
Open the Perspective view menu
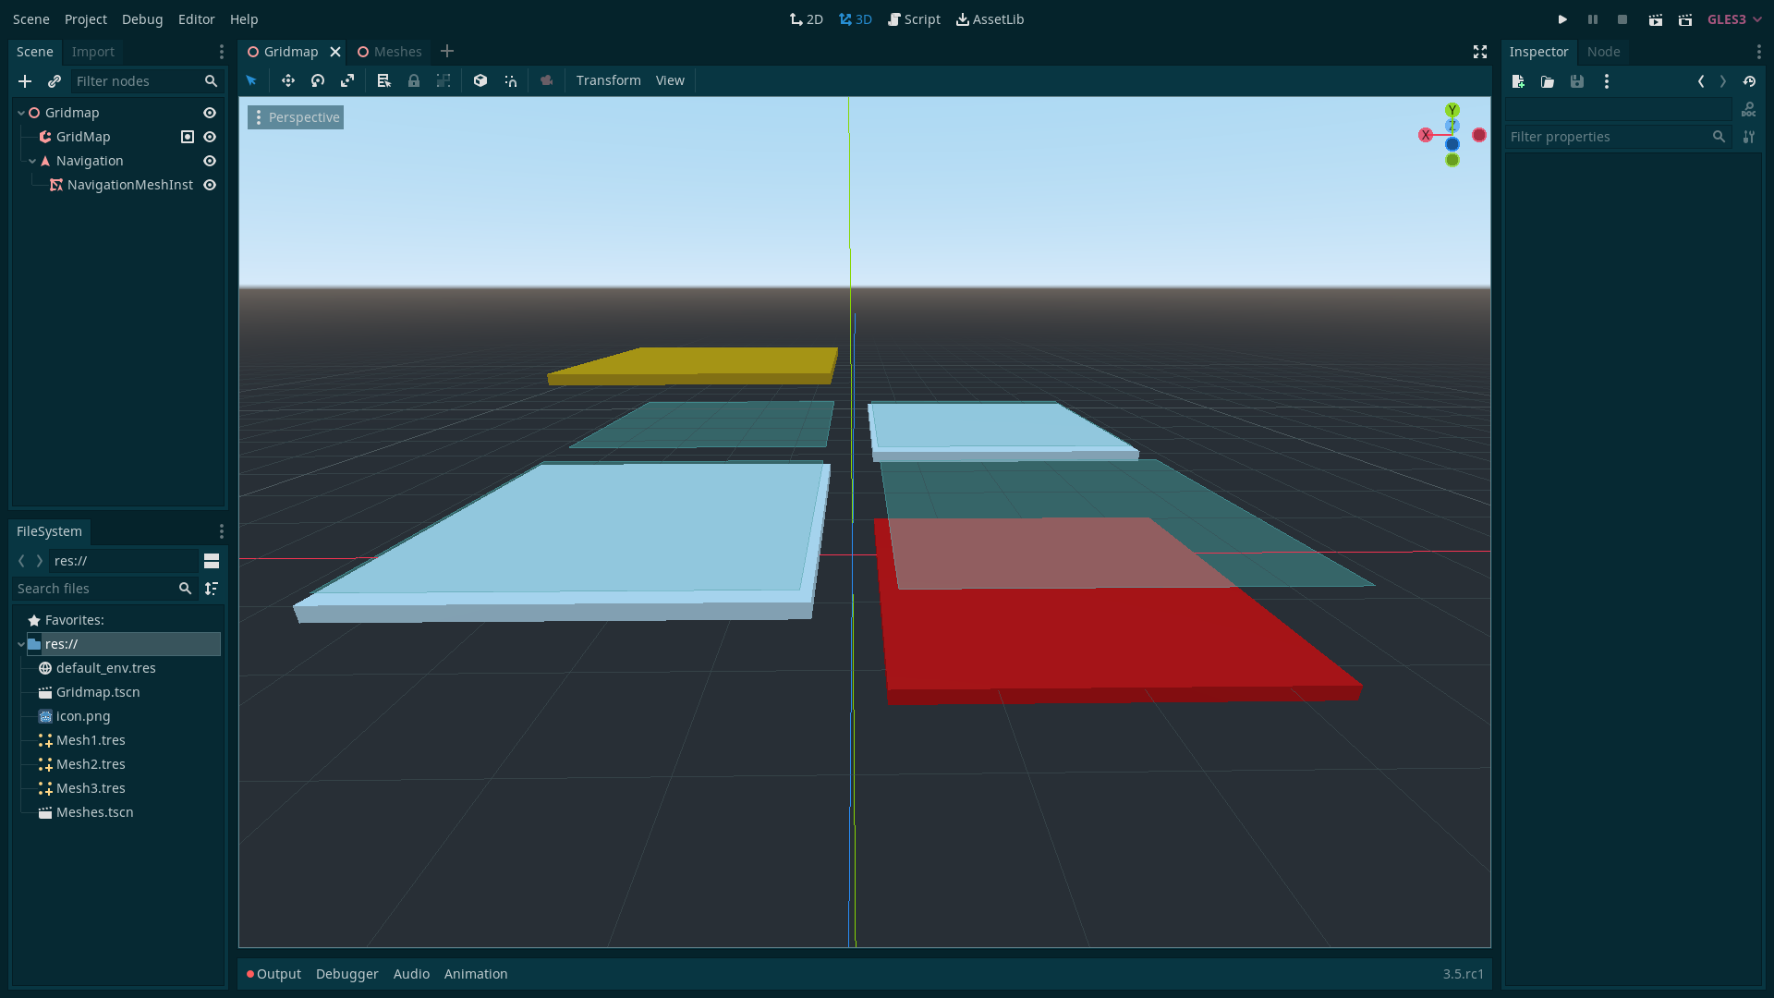tap(296, 117)
